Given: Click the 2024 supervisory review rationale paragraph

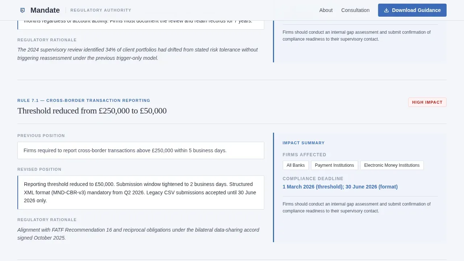Looking at the screenshot, I should coord(138,54).
